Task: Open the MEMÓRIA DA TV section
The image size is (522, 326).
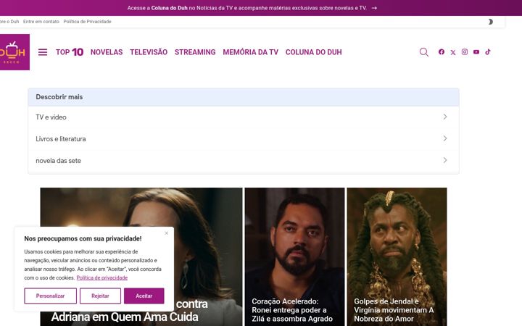Action: pos(250,52)
